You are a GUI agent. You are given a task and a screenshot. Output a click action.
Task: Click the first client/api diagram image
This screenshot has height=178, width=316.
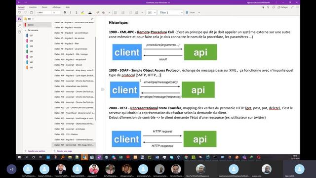pos(164,52)
